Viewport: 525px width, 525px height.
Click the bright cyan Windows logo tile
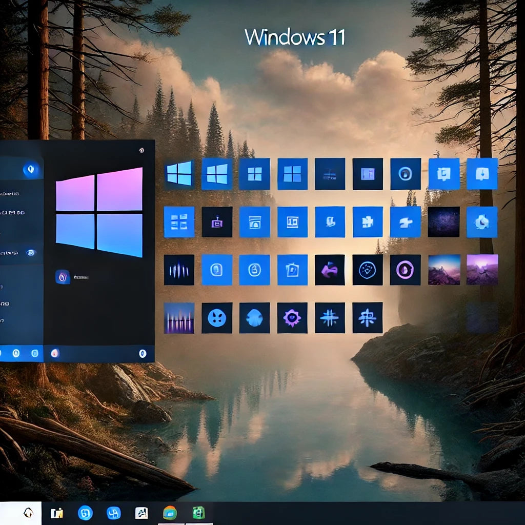pyautogui.click(x=179, y=174)
